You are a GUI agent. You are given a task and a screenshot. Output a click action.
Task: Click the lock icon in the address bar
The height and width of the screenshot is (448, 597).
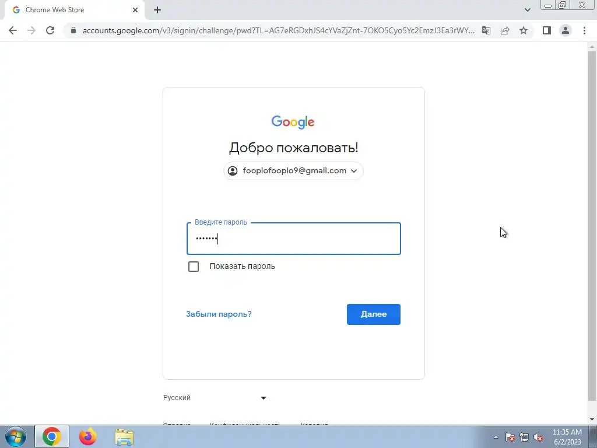point(73,30)
